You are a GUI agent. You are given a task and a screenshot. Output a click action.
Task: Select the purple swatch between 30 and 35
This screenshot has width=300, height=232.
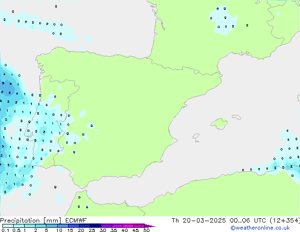[x=106, y=226]
